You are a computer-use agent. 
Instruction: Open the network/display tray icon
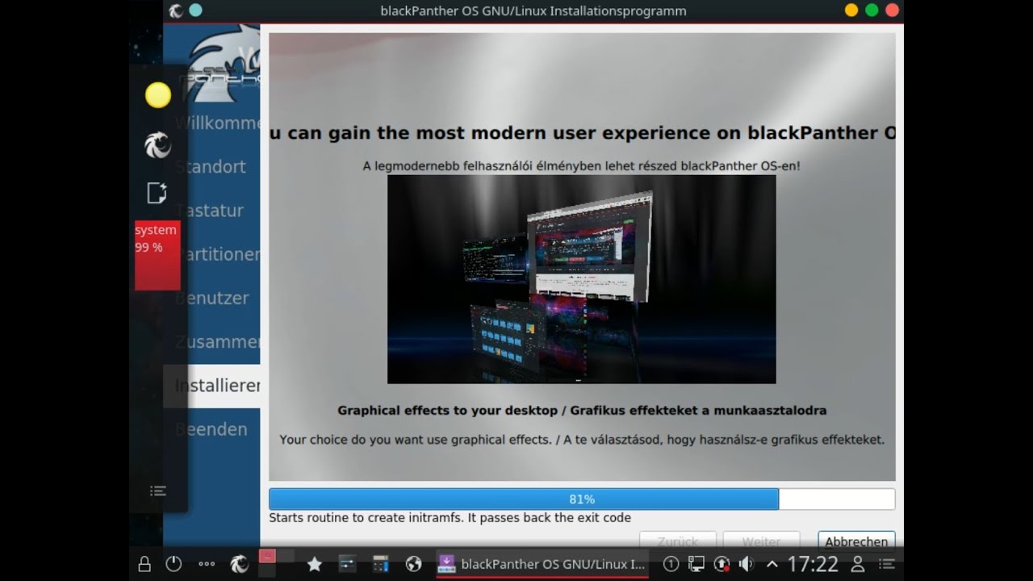(x=696, y=564)
